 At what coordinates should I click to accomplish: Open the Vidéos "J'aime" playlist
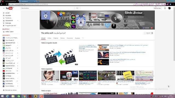[x=9, y=32]
